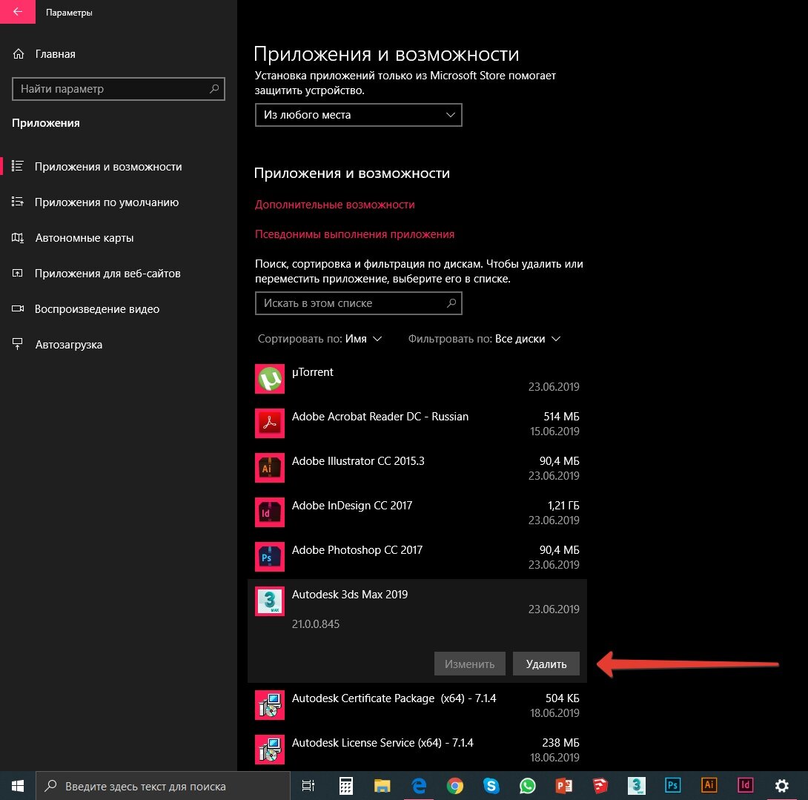
Task: Open Calculator from the taskbar
Action: (x=345, y=786)
